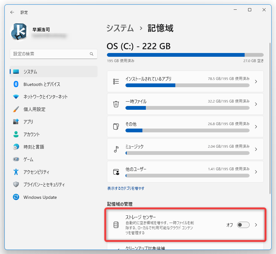
Task: Click the アプリ tiles icon in sidebar
Action: click(x=16, y=122)
